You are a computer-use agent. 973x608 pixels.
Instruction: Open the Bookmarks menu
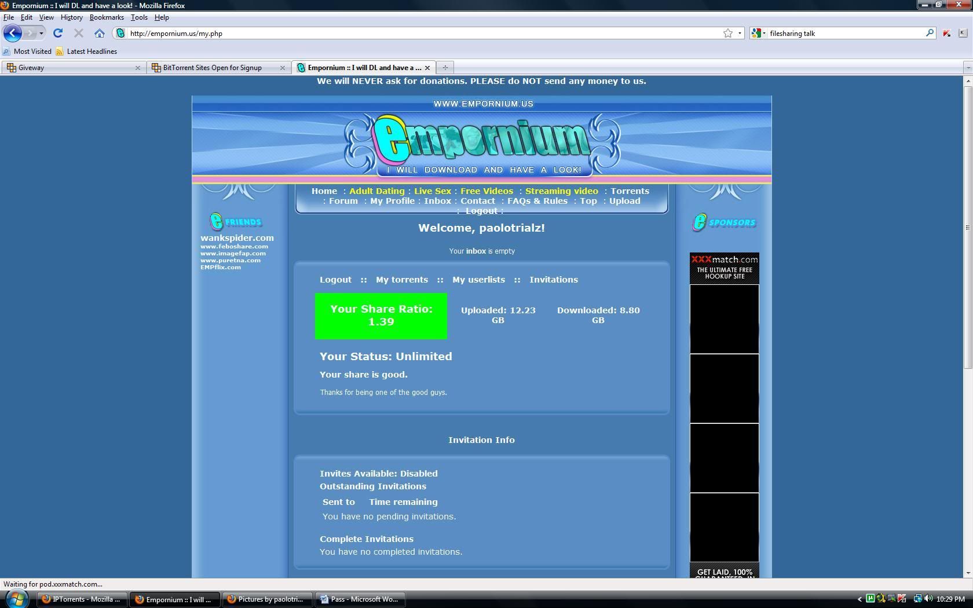[x=107, y=17]
